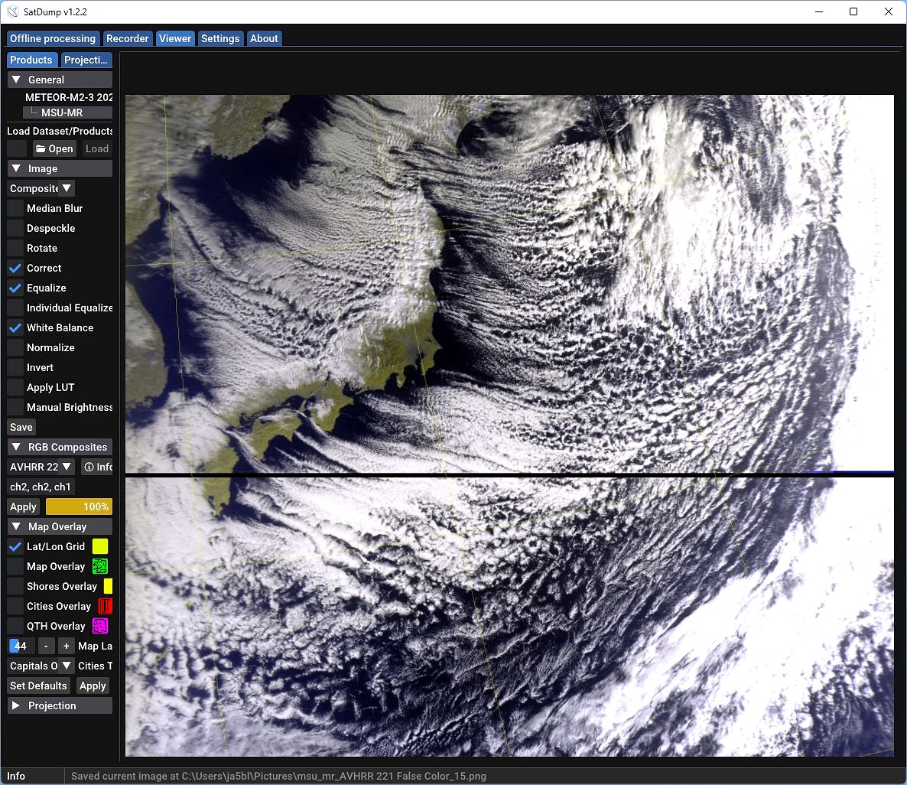Click the magenta QTH Overlay color icon
Viewport: 907px width, 785px height.
point(100,626)
